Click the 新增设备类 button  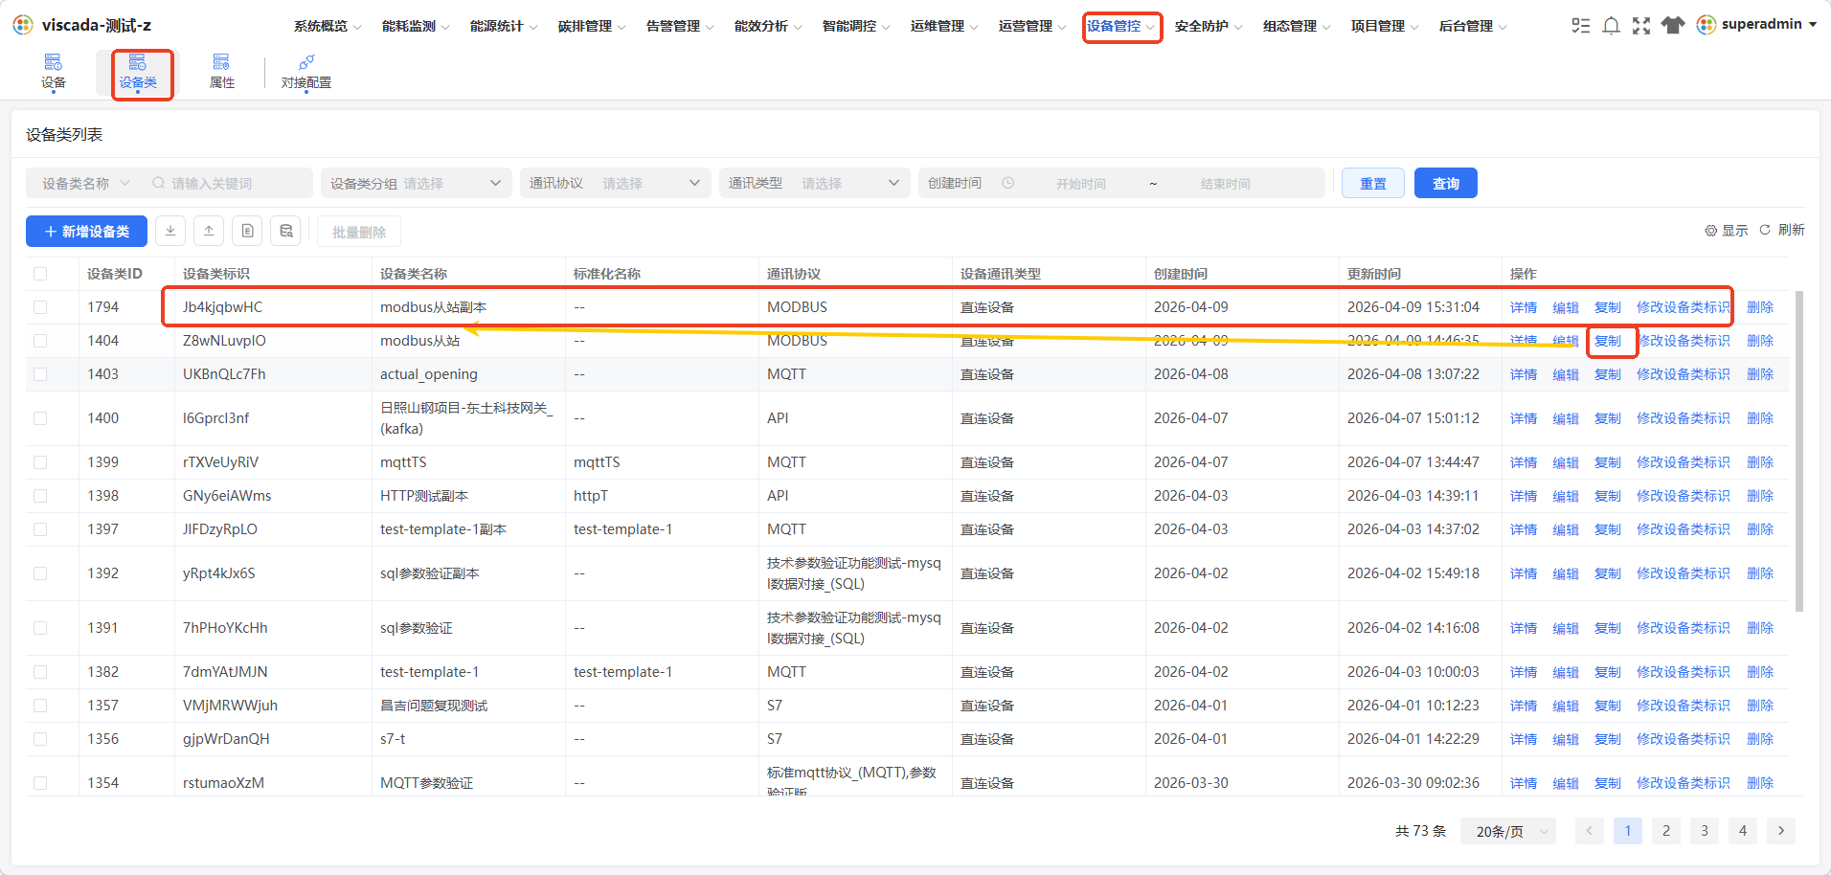click(86, 231)
